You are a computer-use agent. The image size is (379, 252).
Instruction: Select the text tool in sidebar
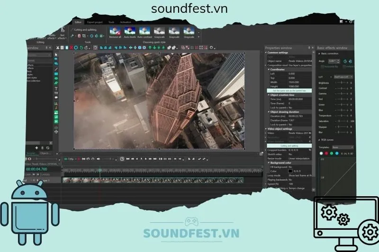click(56, 88)
